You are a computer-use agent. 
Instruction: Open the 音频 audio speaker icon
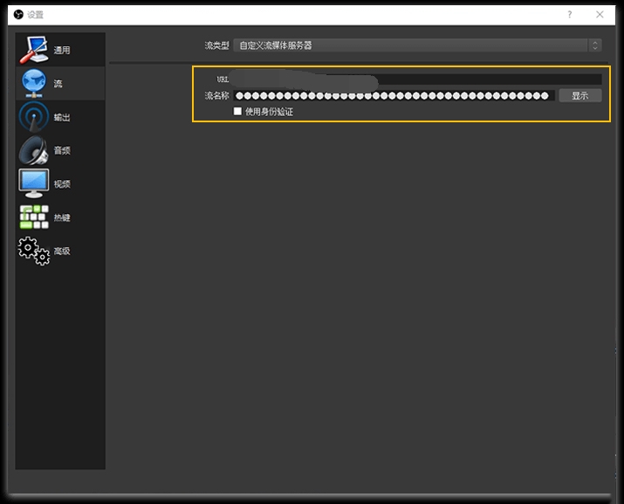pyautogui.click(x=34, y=150)
